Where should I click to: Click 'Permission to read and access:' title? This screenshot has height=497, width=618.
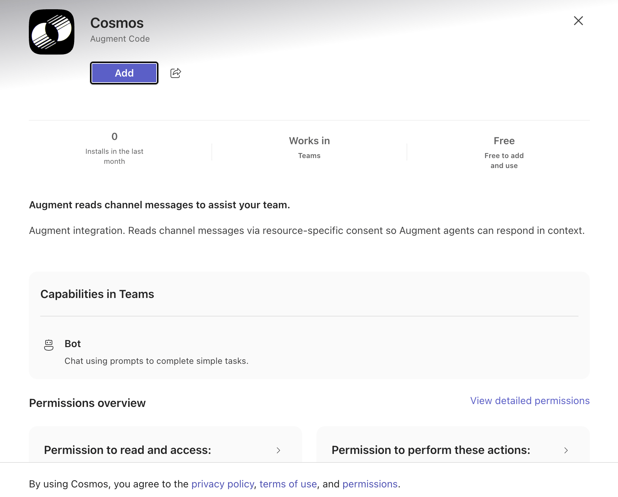(x=127, y=450)
